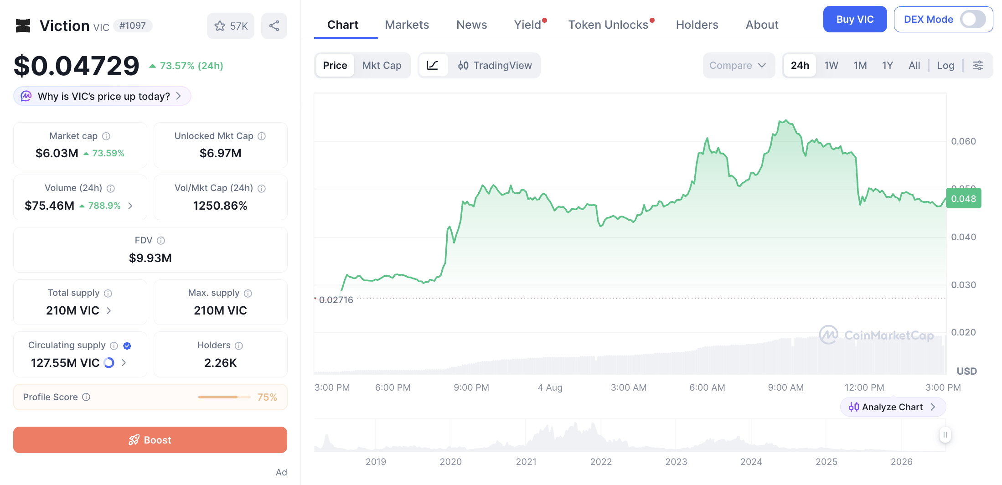
Task: Expand Volume (24h) details chevron
Action: pos(130,206)
